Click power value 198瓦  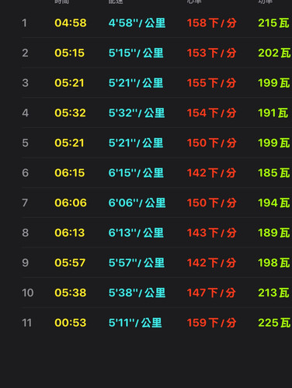pyautogui.click(x=274, y=263)
